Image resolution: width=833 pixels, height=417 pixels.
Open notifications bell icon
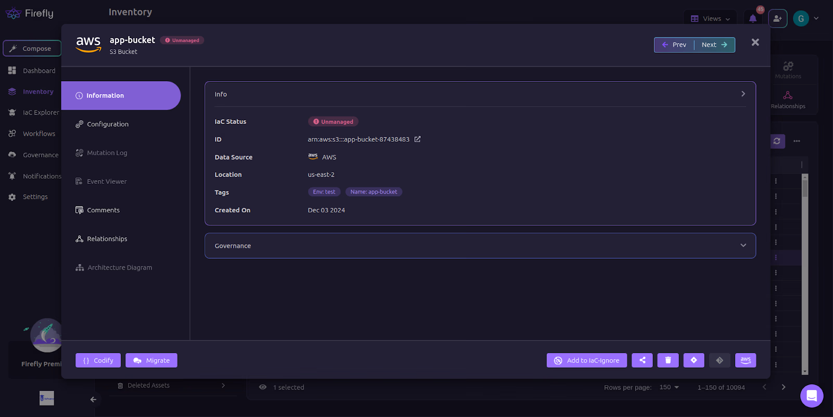(x=753, y=19)
